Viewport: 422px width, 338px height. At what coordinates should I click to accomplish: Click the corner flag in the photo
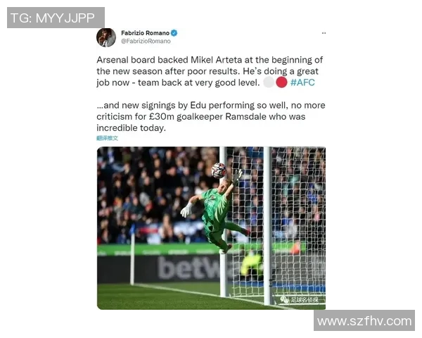point(132,255)
